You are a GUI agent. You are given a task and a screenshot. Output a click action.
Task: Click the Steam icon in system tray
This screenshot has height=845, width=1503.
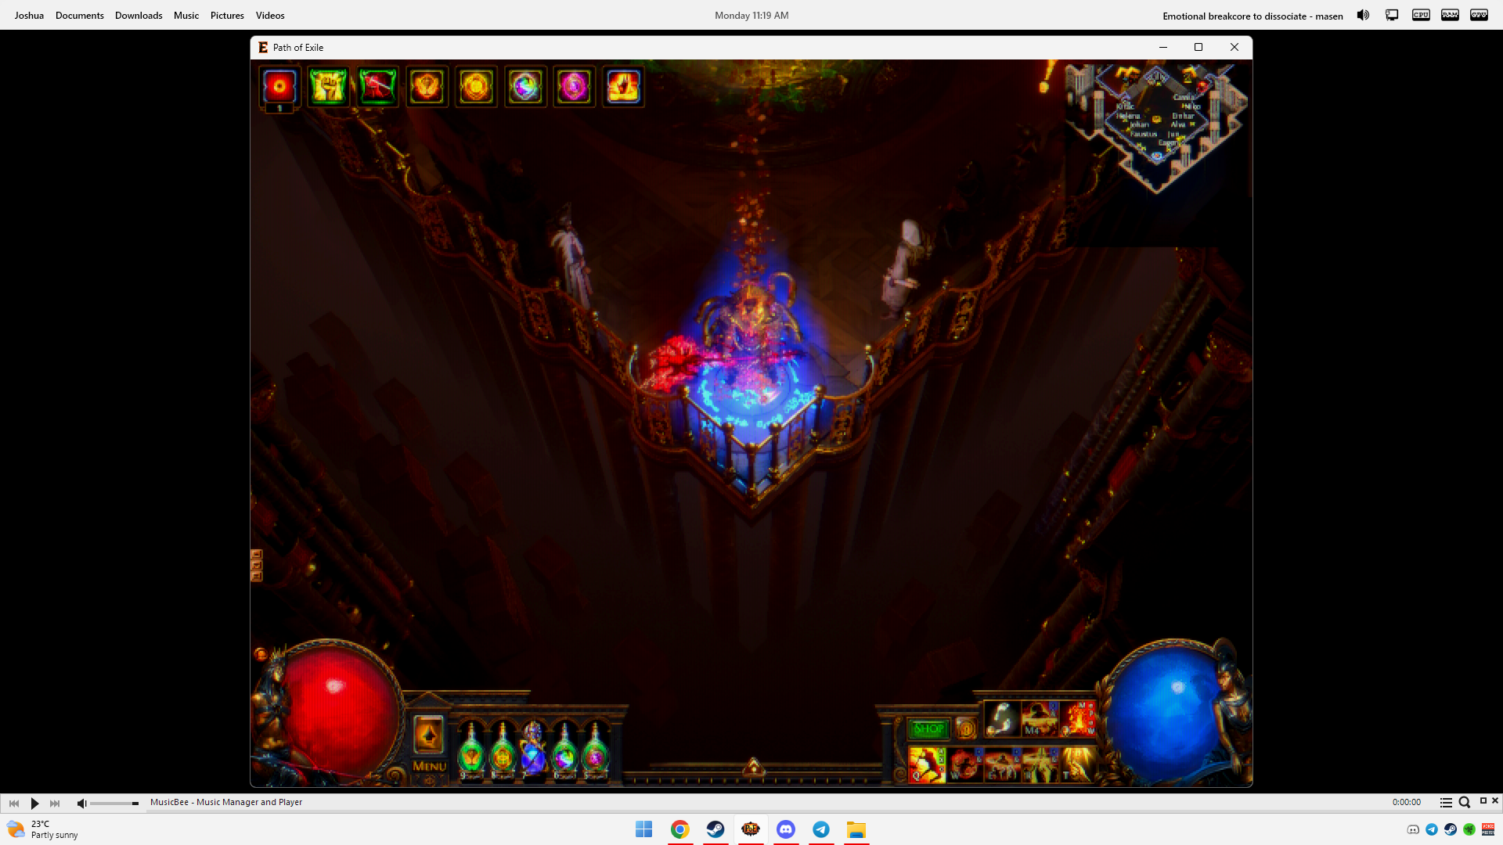point(1451,829)
